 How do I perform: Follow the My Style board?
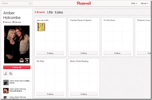click(x=50, y=94)
